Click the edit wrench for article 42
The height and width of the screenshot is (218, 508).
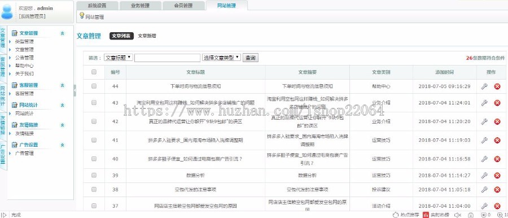pyautogui.click(x=484, y=121)
